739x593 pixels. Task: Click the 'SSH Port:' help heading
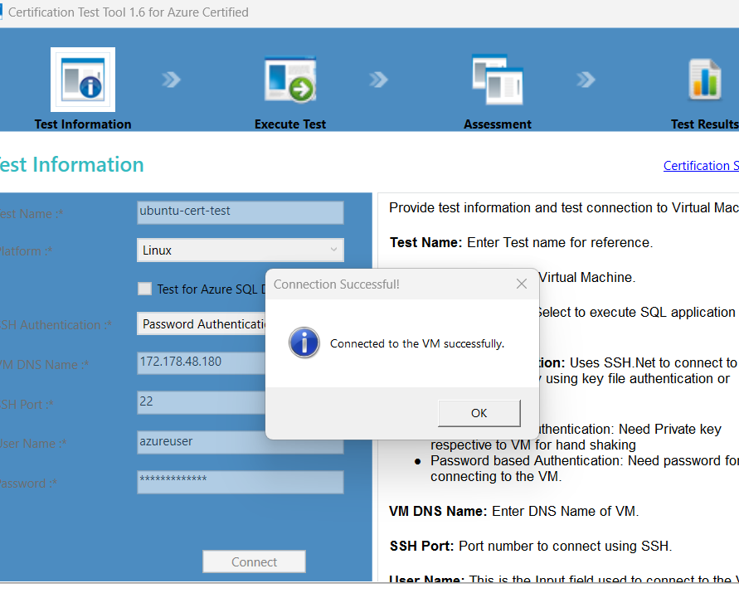(421, 546)
